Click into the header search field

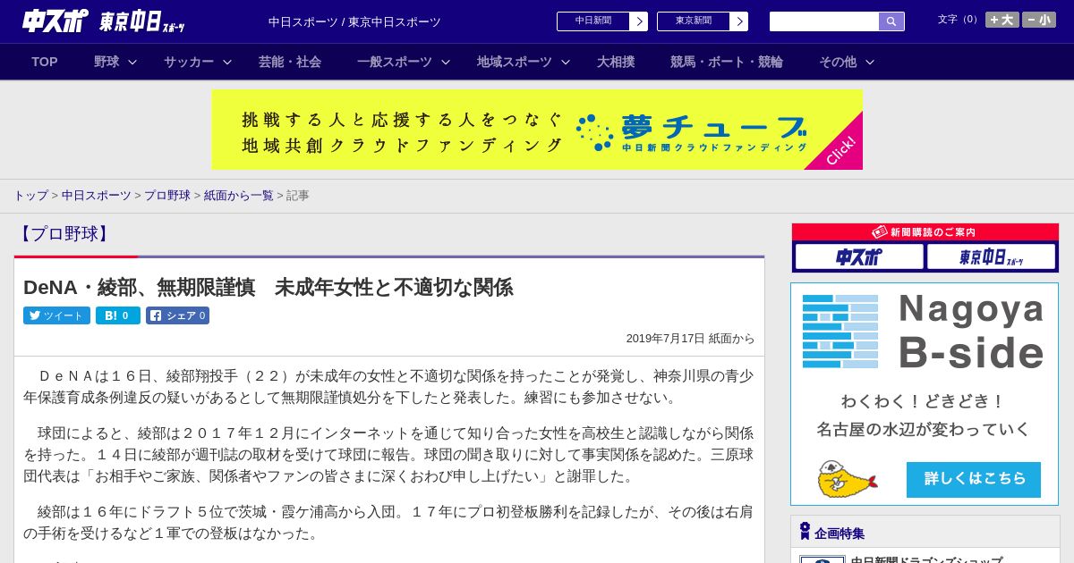(x=824, y=21)
